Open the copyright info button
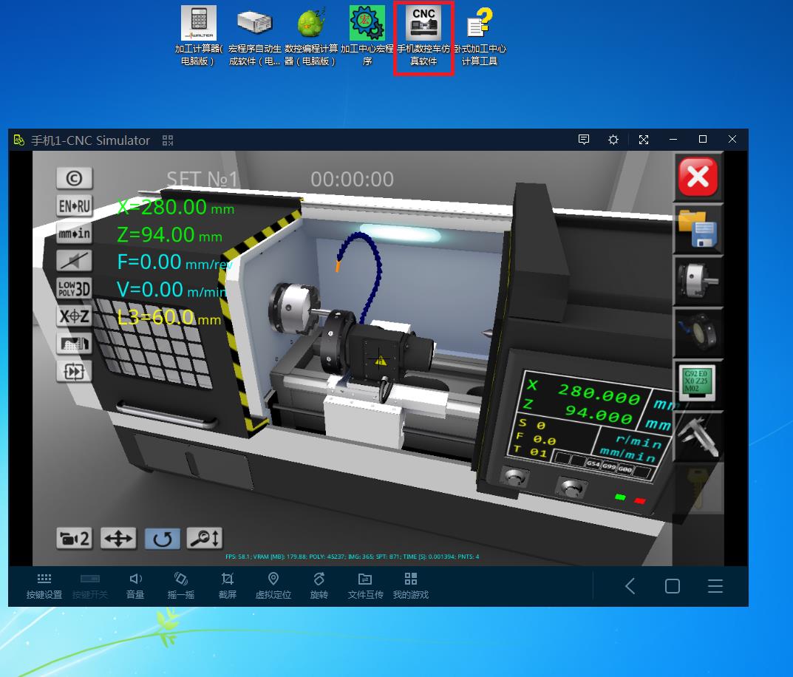Screen dimensions: 793x677 74,178
